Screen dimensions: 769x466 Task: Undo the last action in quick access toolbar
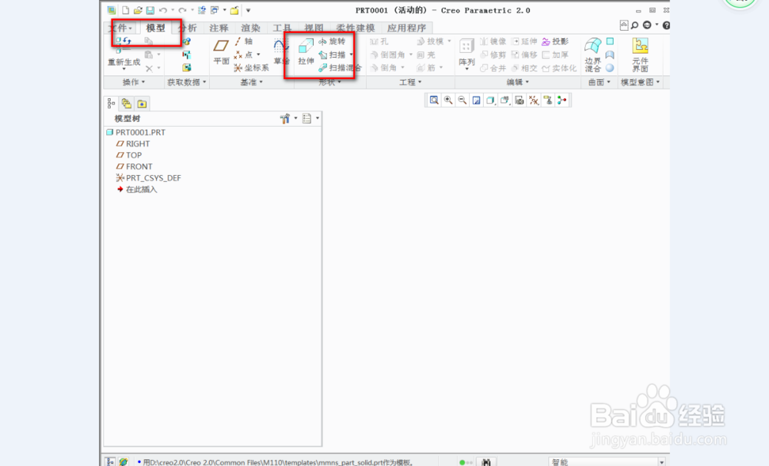click(163, 10)
